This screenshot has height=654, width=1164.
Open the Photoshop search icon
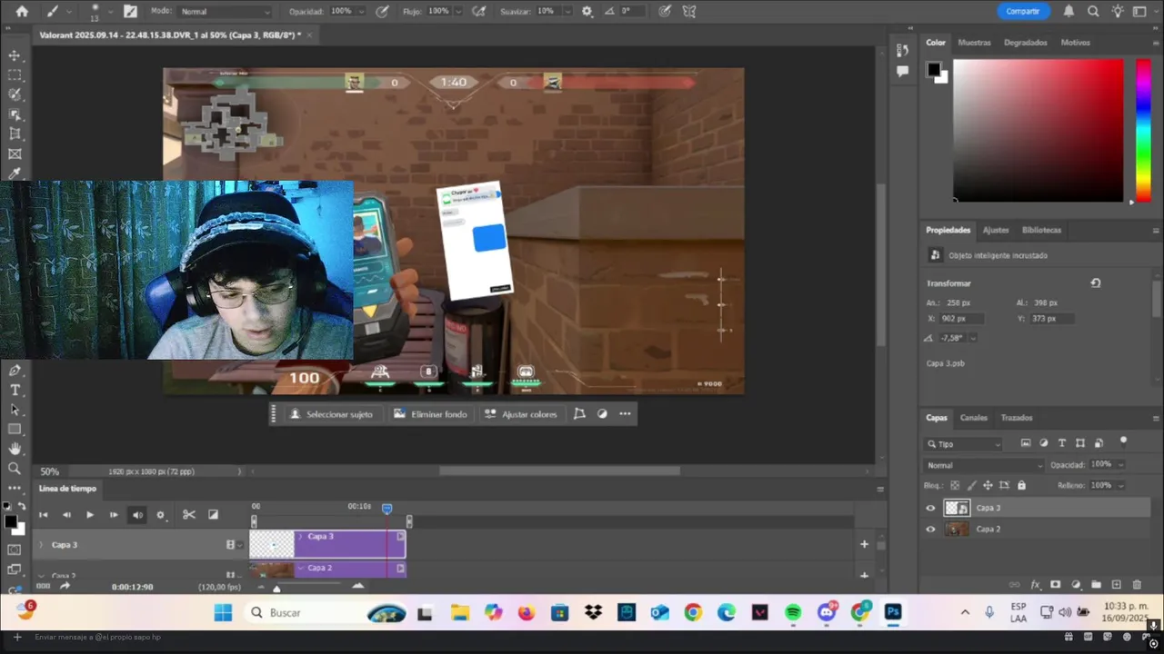tap(1093, 11)
